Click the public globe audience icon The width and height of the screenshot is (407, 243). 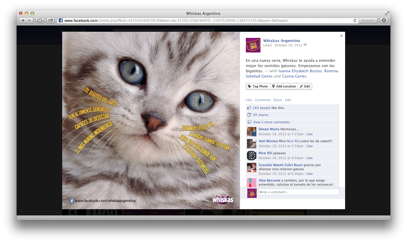305,45
